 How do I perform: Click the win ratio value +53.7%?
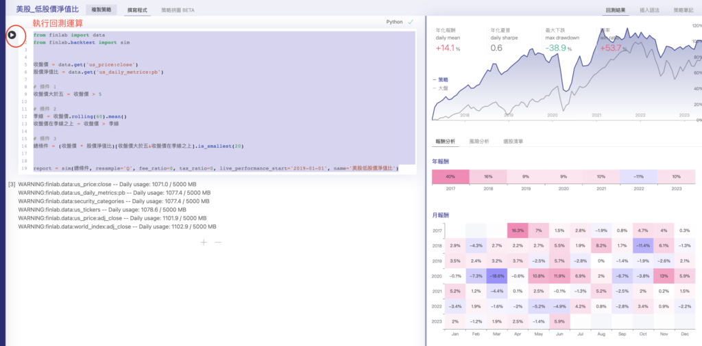pos(614,48)
